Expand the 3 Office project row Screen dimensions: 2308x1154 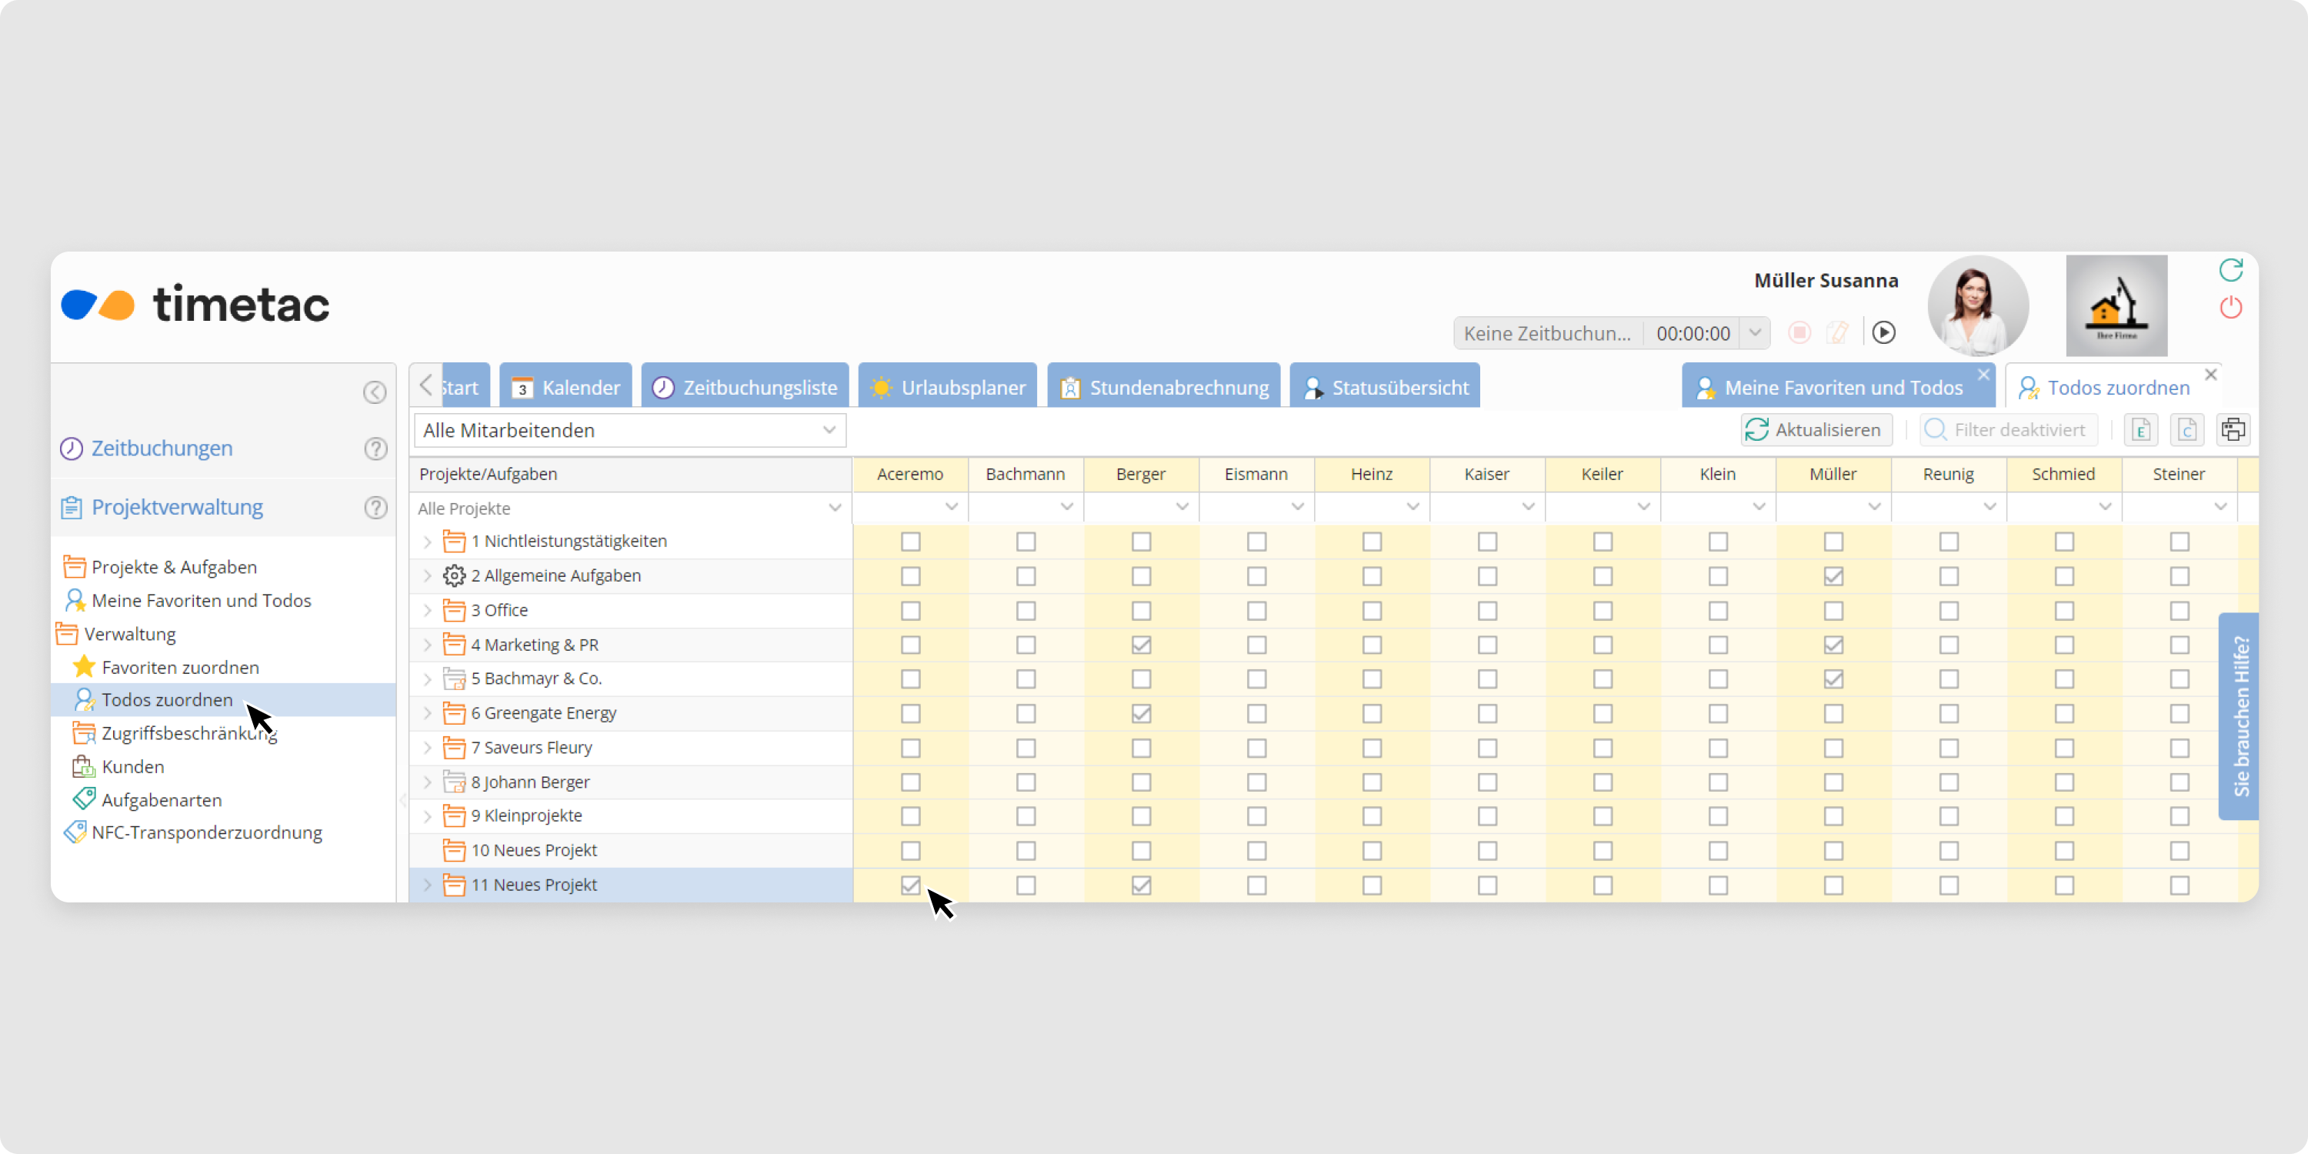[x=428, y=611]
